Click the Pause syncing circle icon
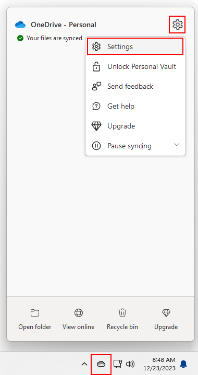Viewport: 198px width, 375px height. click(x=96, y=146)
